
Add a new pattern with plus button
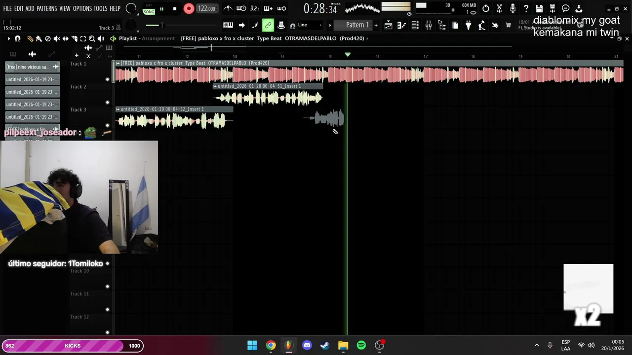[x=376, y=25]
